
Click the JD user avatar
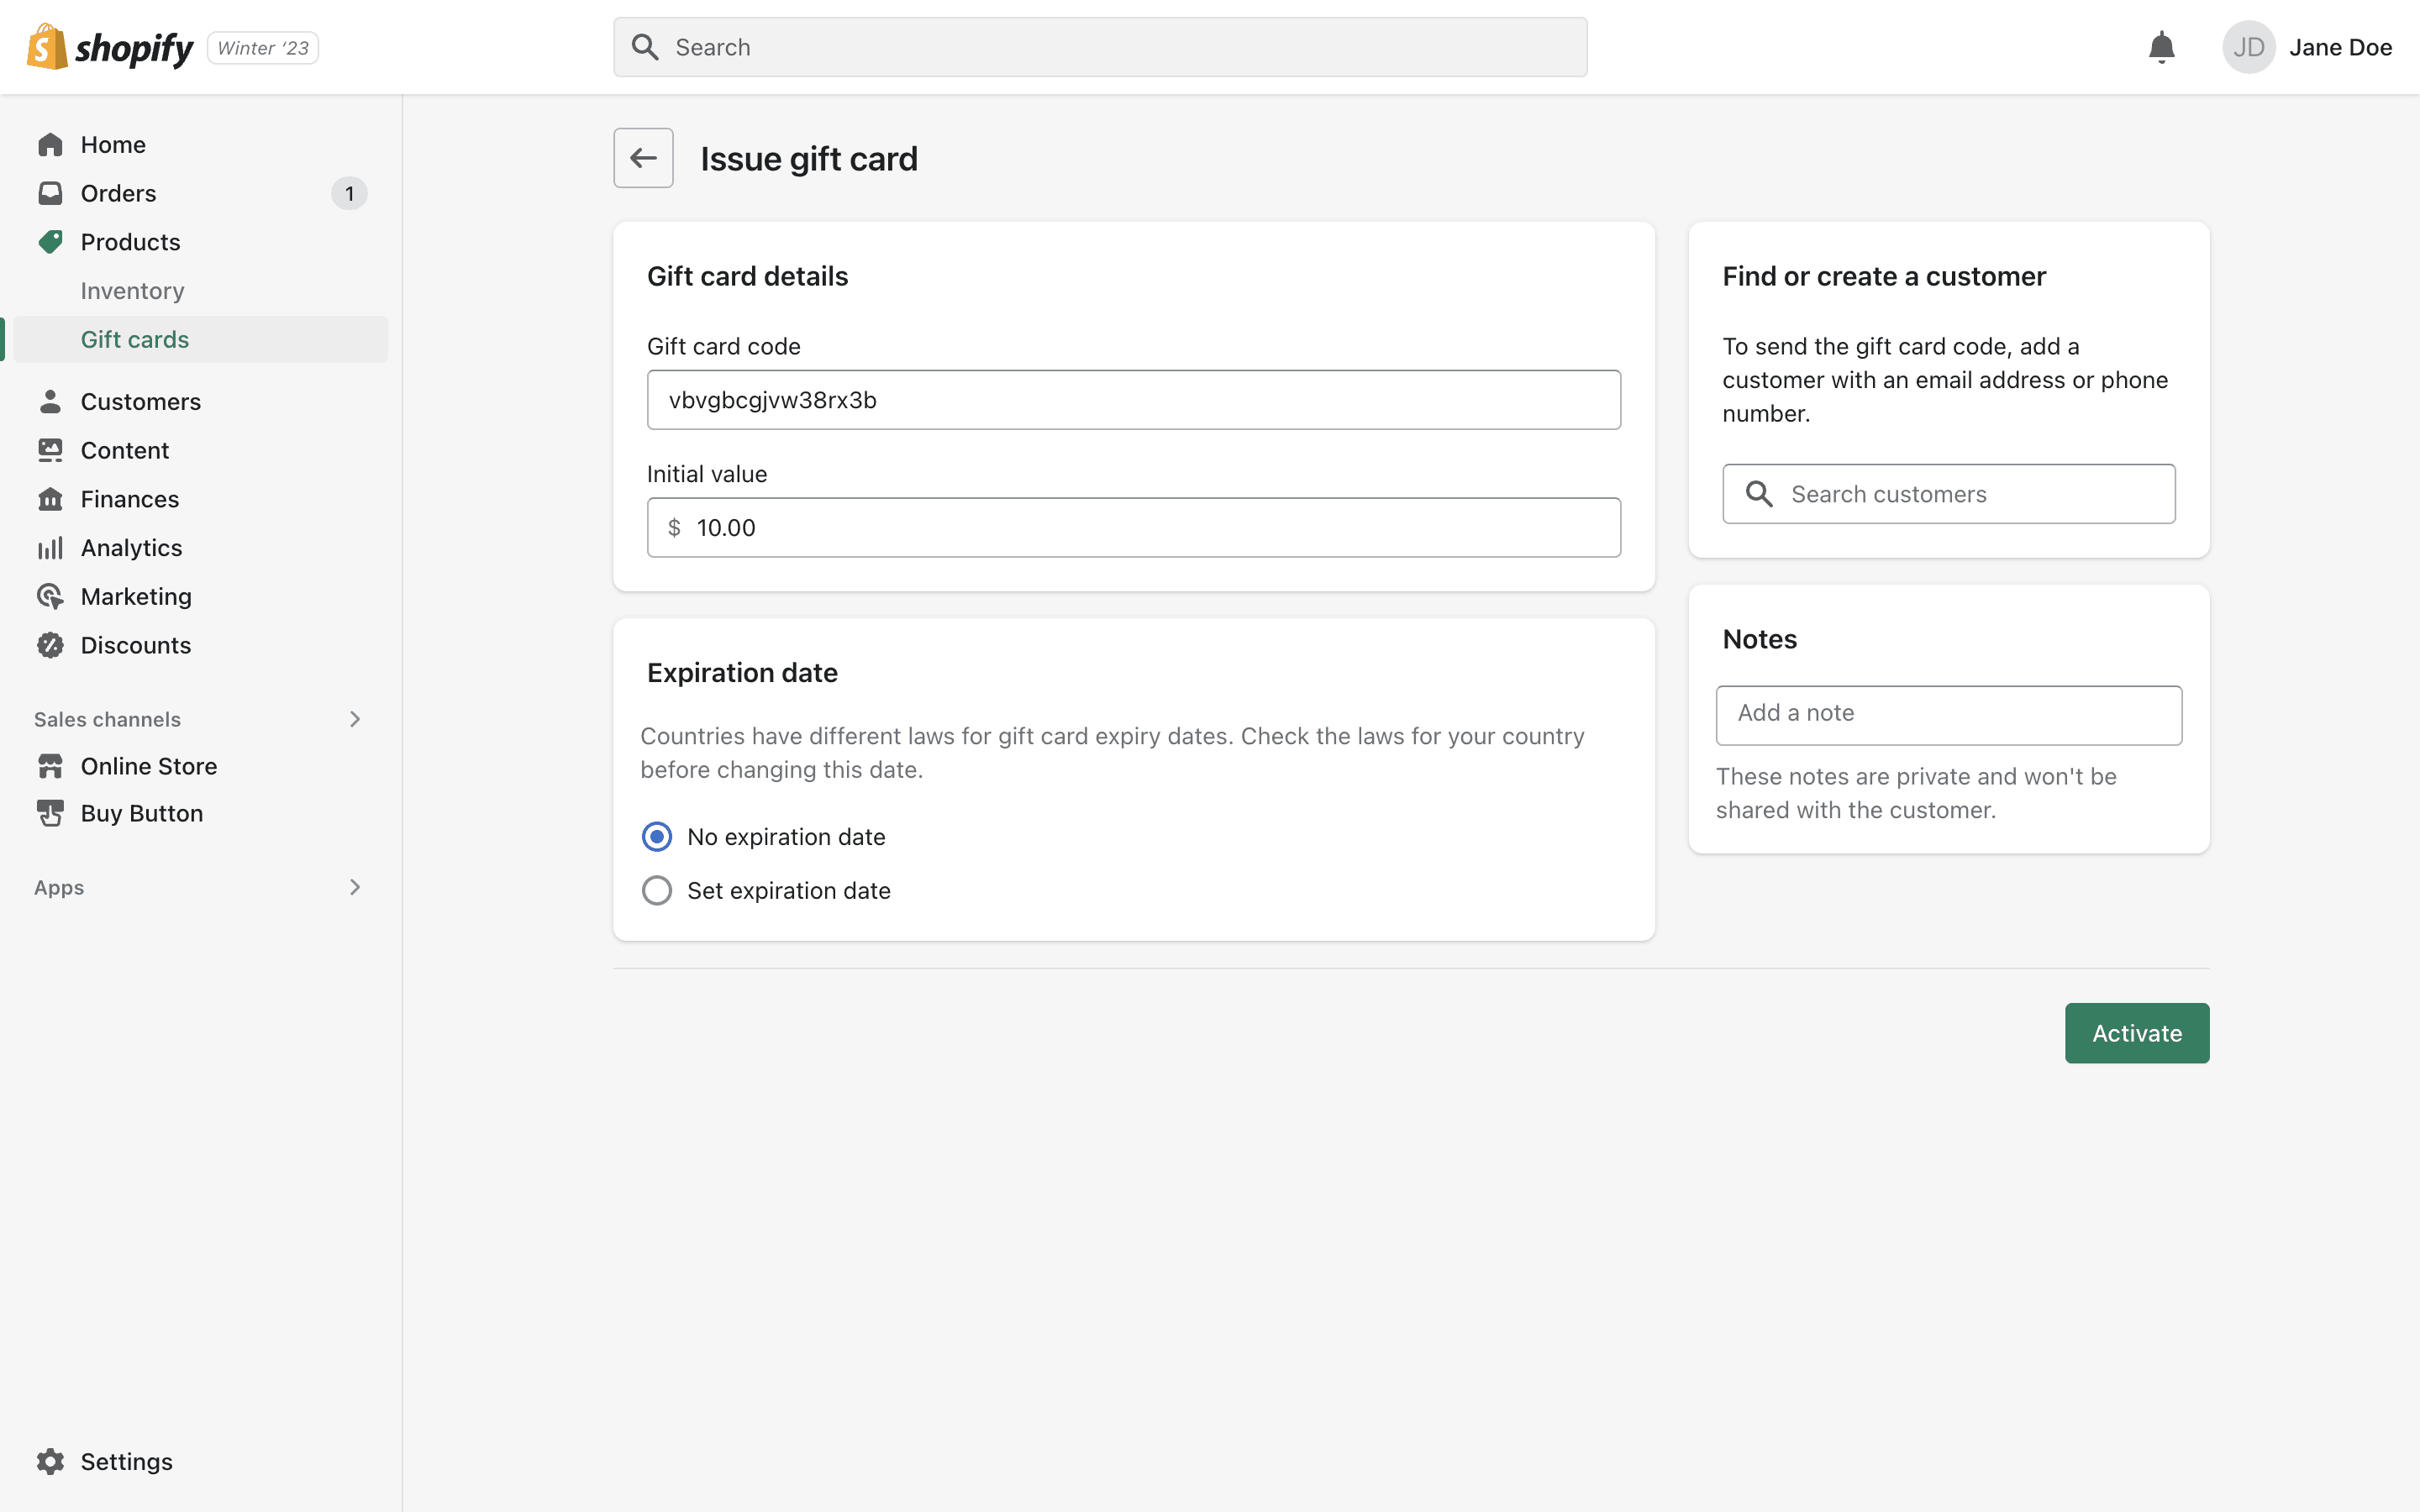click(x=2248, y=47)
